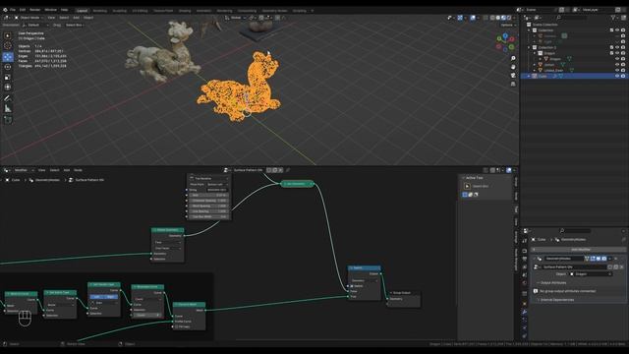The width and height of the screenshot is (629, 354).
Task: Open the Add menu in node editor header
Action: (x=66, y=170)
